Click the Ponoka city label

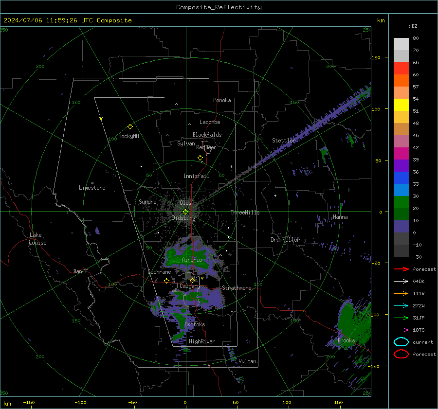[x=222, y=100]
